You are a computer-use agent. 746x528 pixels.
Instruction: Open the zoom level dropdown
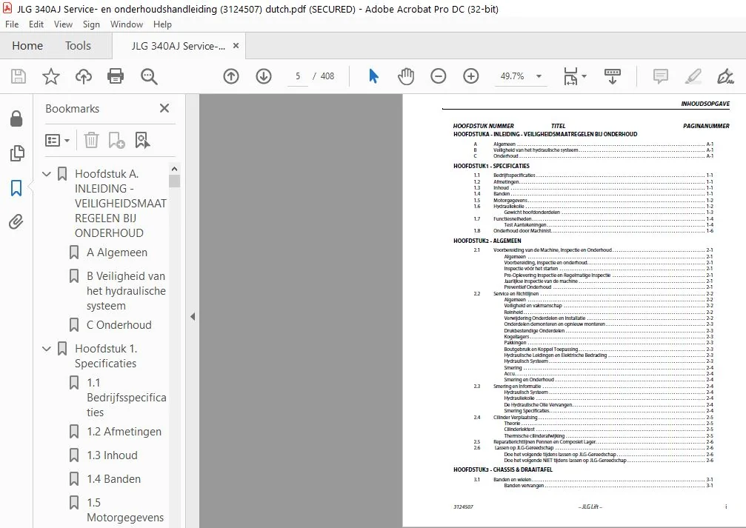[x=539, y=76]
